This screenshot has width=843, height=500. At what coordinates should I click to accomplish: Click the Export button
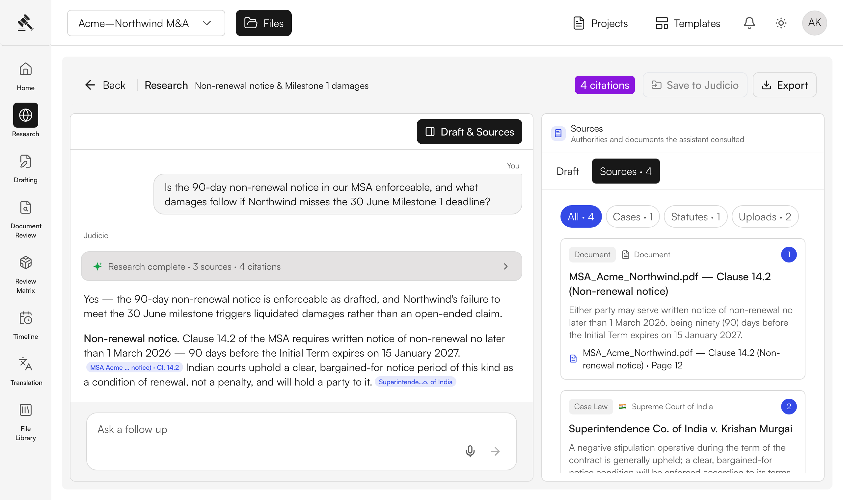pyautogui.click(x=784, y=85)
